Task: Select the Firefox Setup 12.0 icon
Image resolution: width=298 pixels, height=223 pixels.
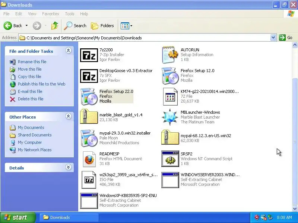Action: pyautogui.click(x=170, y=76)
